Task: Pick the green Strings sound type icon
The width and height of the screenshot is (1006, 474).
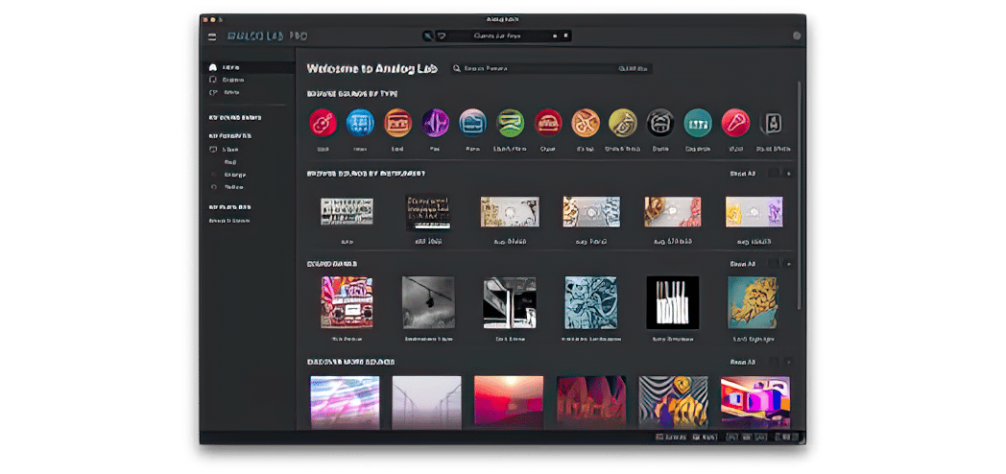Action: 511,123
